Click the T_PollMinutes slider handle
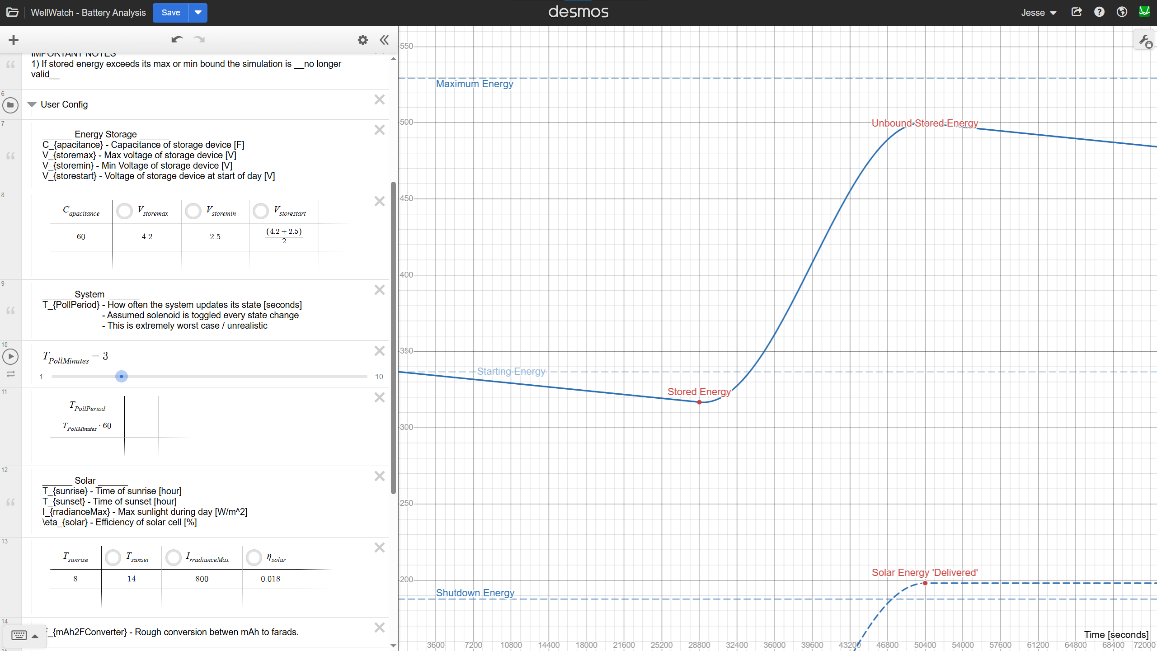 121,376
